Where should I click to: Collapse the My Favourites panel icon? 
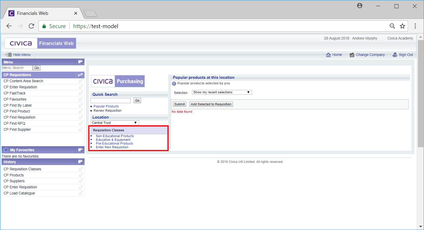point(80,150)
